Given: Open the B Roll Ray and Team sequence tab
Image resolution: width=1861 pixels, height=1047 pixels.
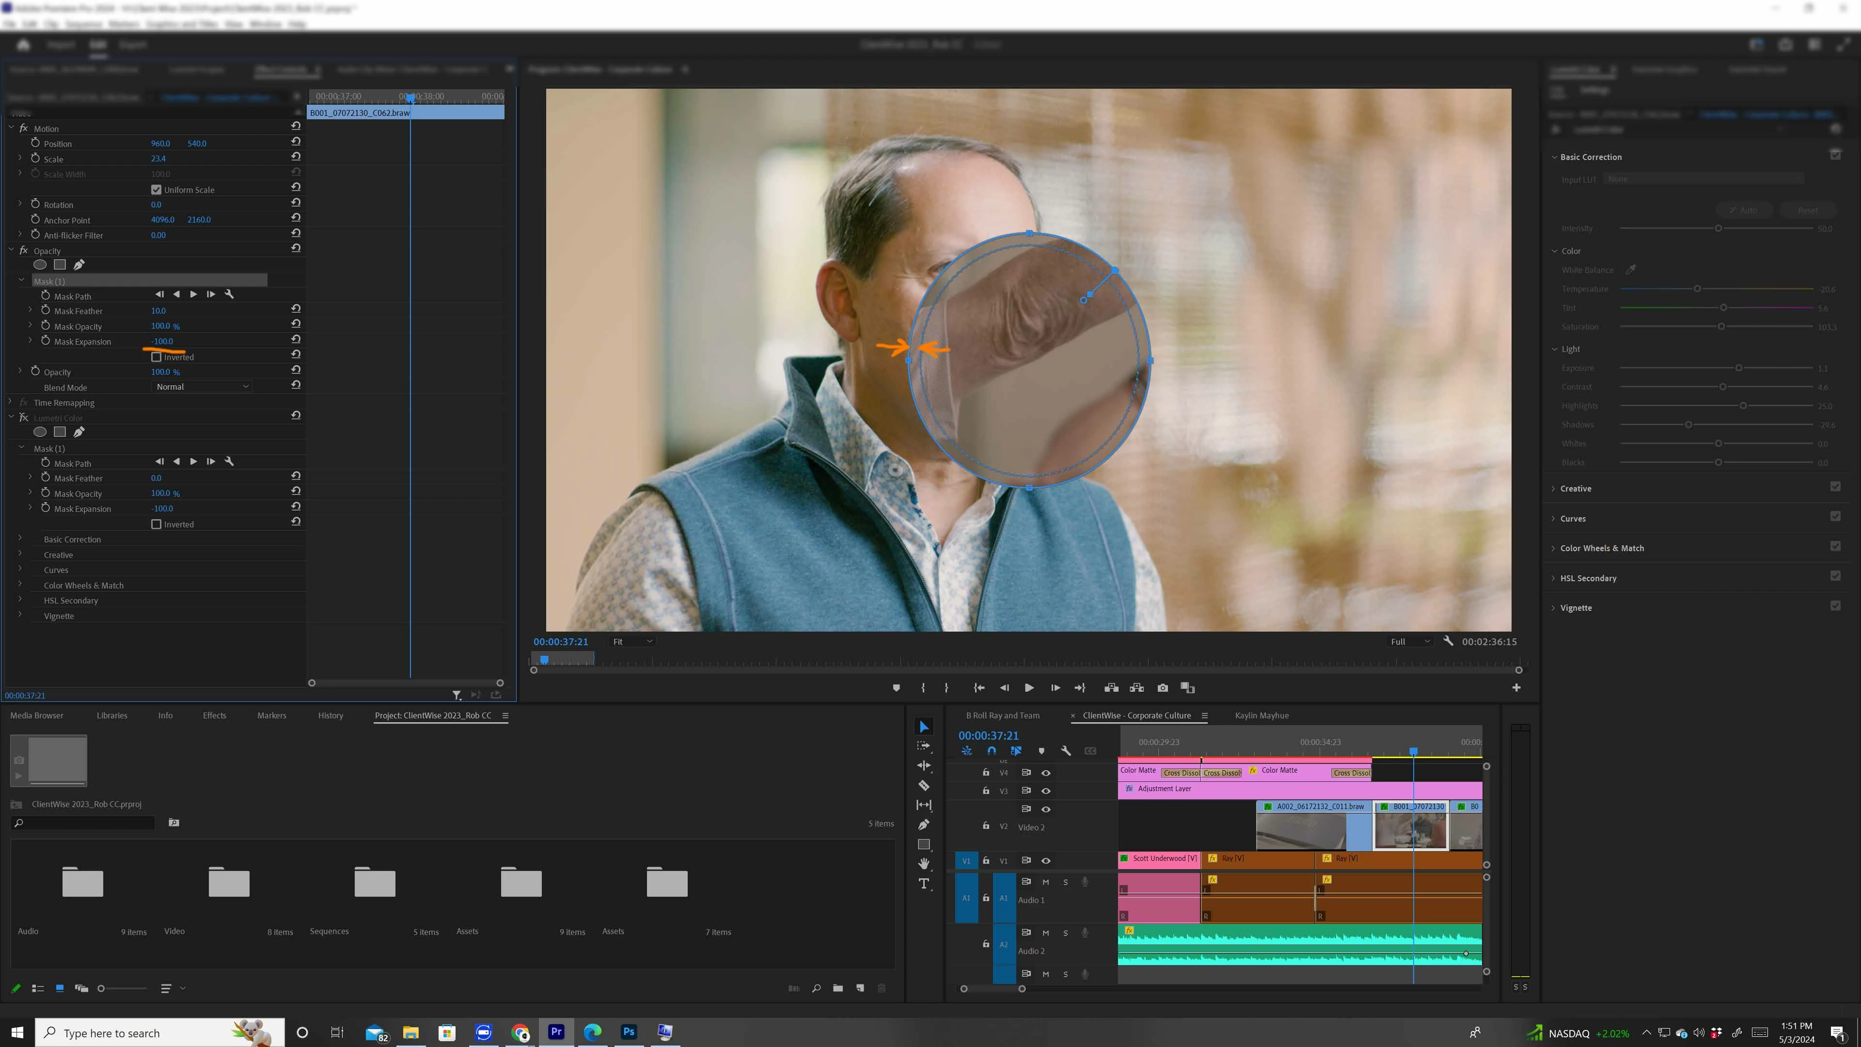Looking at the screenshot, I should click(1002, 715).
